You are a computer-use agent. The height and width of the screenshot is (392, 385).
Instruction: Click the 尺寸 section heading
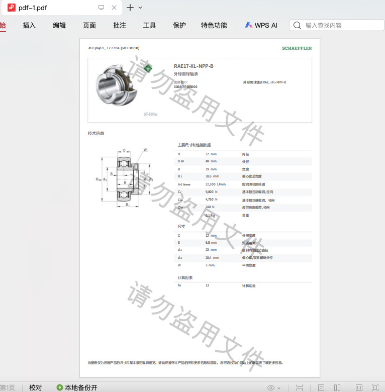(x=181, y=227)
